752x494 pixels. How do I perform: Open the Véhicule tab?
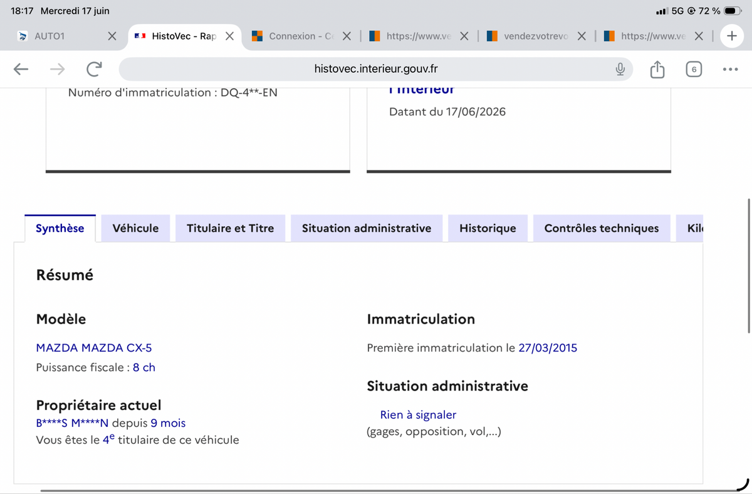tap(135, 228)
